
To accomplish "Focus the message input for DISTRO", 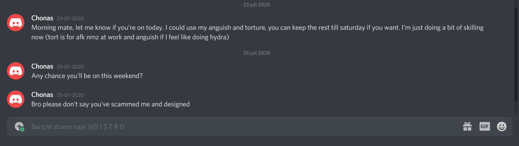I will [x=244, y=127].
